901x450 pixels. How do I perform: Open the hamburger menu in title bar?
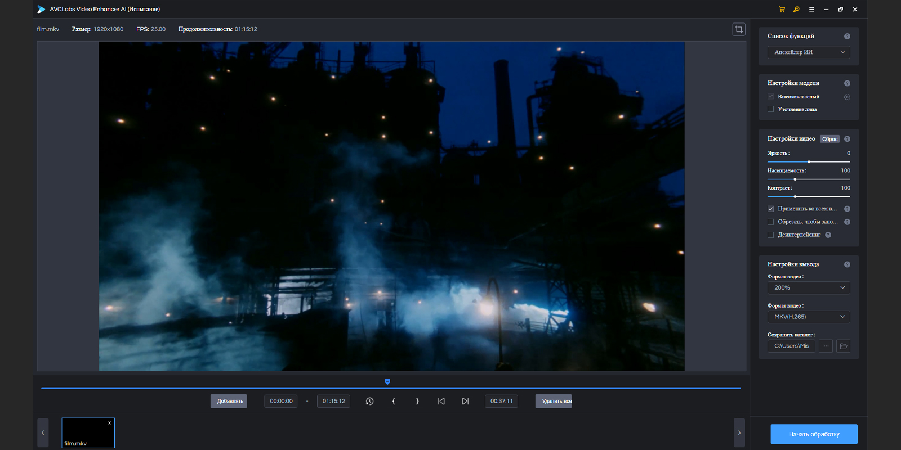(x=811, y=10)
